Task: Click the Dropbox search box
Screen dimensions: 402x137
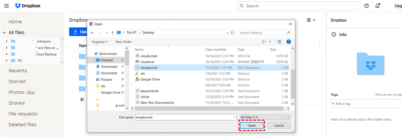Action: 298,6
